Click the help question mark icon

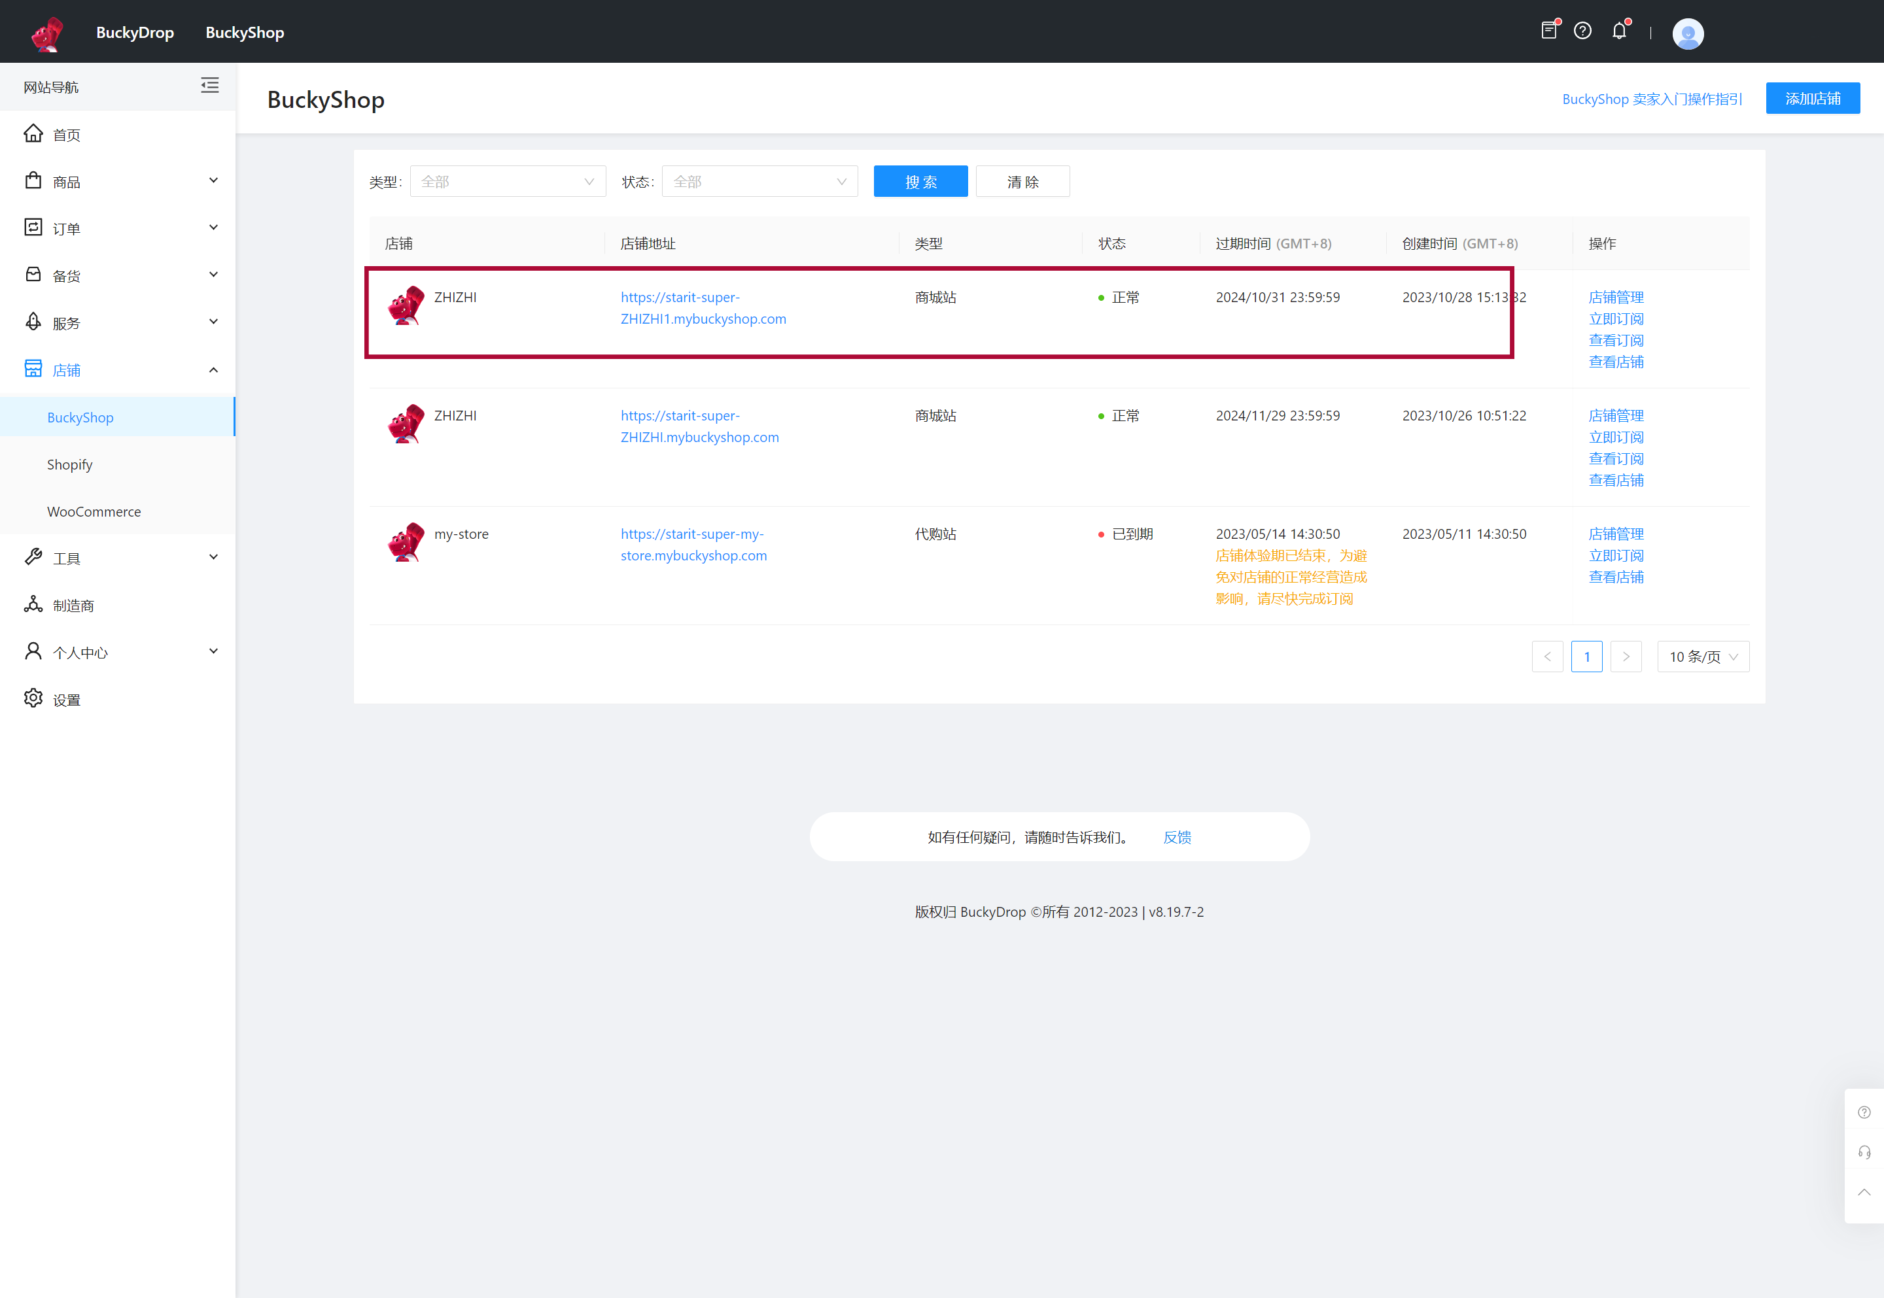click(x=1585, y=31)
